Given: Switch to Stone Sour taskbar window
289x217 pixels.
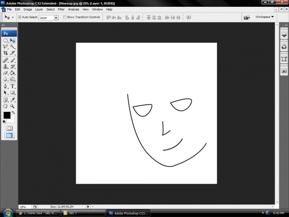Looking at the screenshot, I should (x=39, y=213).
